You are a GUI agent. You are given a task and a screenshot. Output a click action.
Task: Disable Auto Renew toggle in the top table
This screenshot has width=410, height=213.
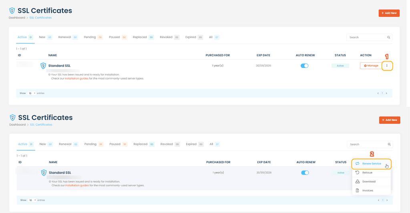[x=304, y=66]
